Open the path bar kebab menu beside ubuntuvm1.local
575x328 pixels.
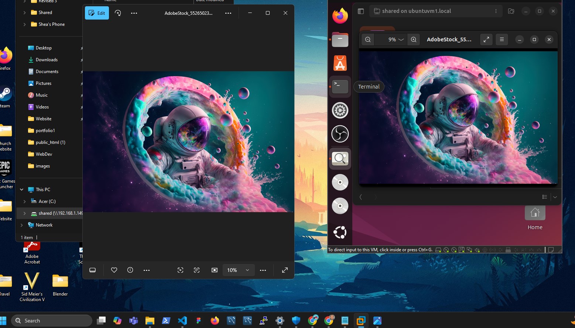pos(496,11)
